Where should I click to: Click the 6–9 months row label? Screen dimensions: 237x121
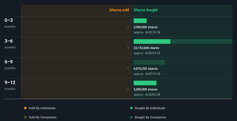point(10,65)
